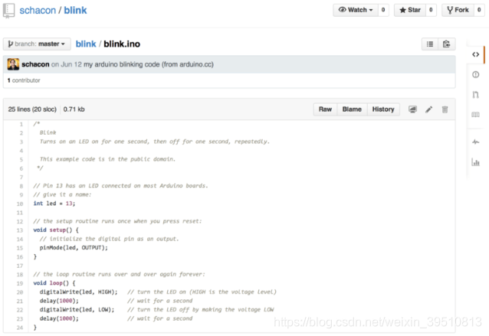Click the Watch button
This screenshot has width=489, height=336.
click(356, 10)
